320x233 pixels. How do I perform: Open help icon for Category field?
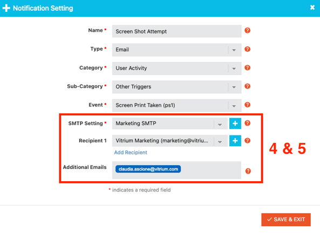247,68
